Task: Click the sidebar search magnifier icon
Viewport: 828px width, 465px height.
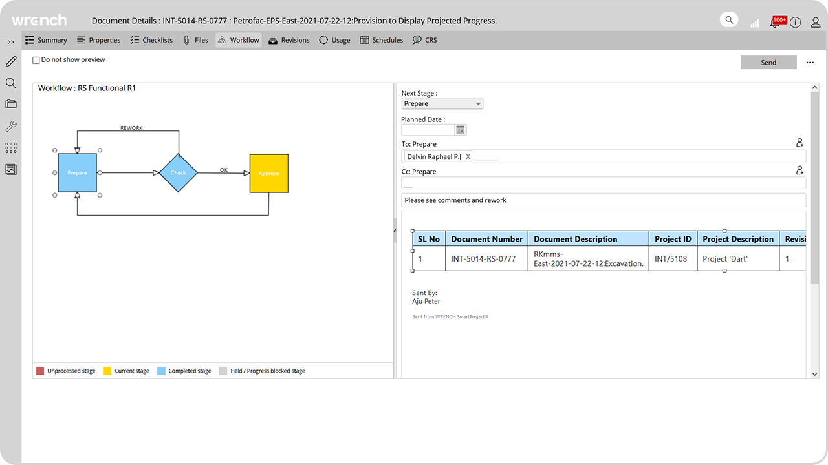Action: click(11, 83)
